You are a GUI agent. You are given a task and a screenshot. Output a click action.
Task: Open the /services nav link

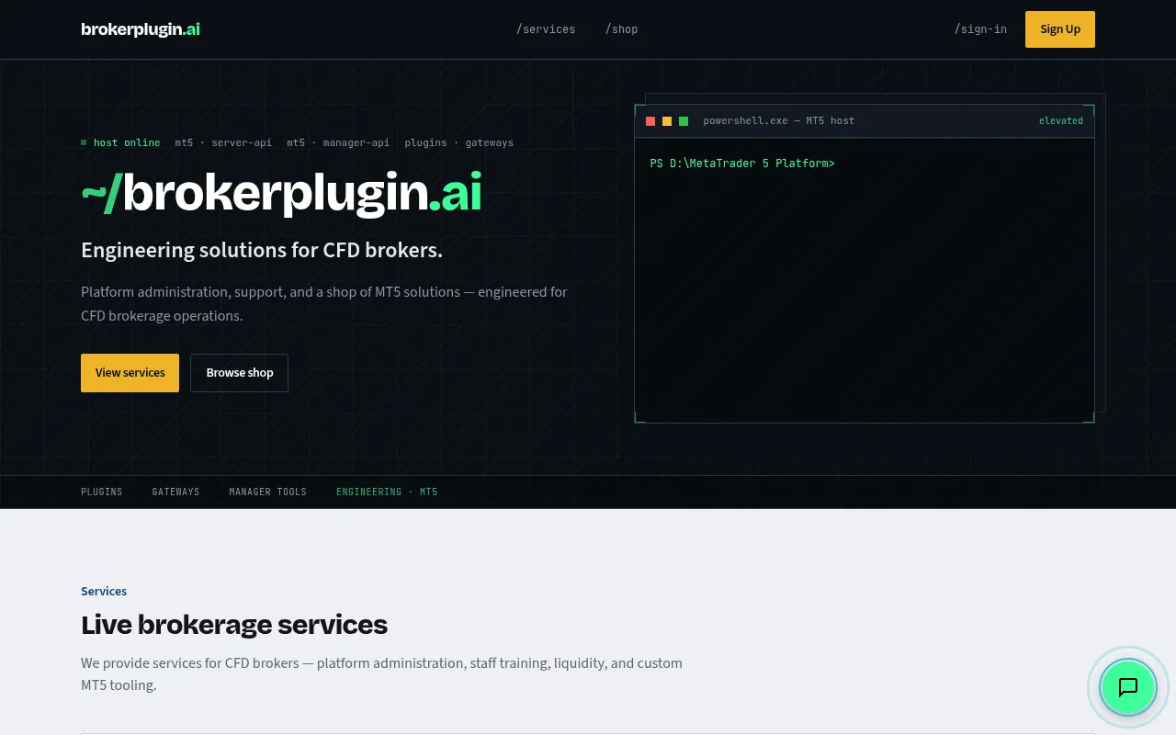[x=546, y=29]
